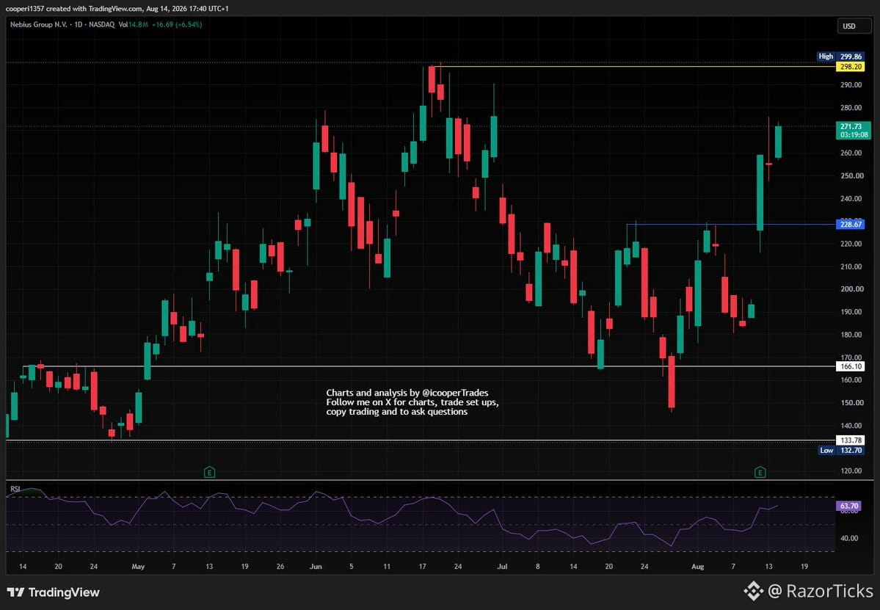Click the blue horizontal ray at 228.67
This screenshot has height=610, width=880.
(730, 225)
